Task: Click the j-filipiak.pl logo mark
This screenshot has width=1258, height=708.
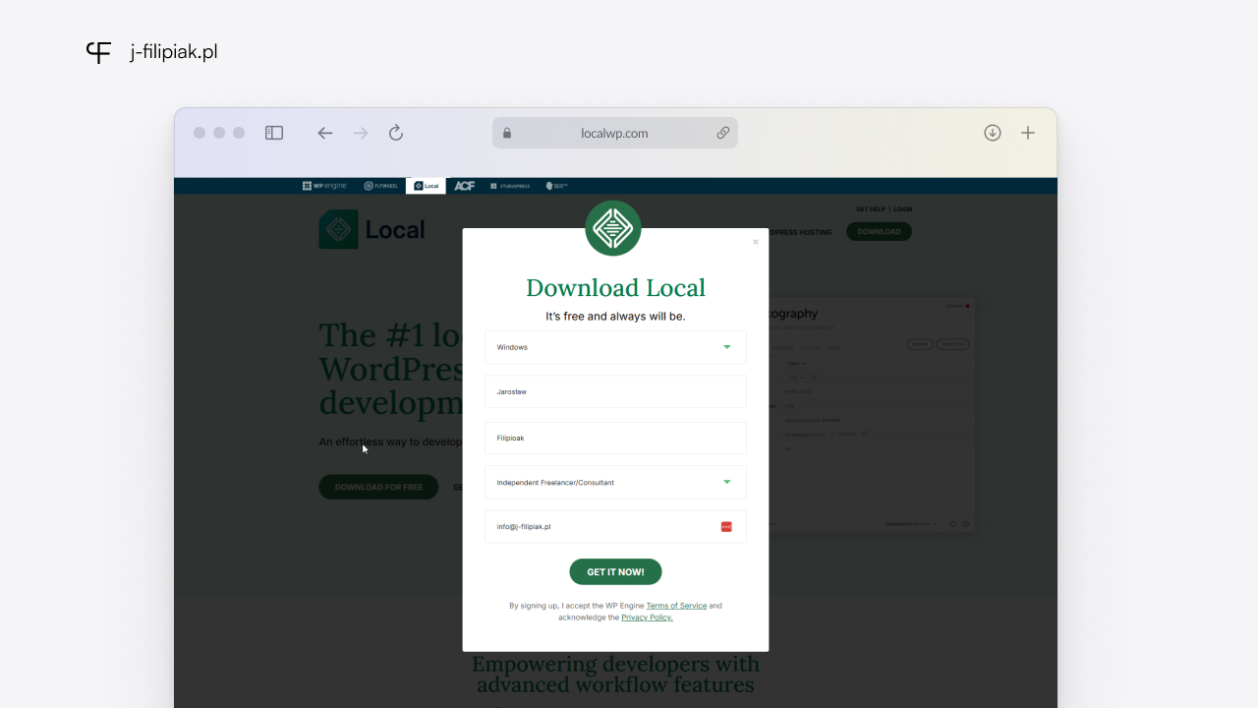Action: [x=98, y=52]
